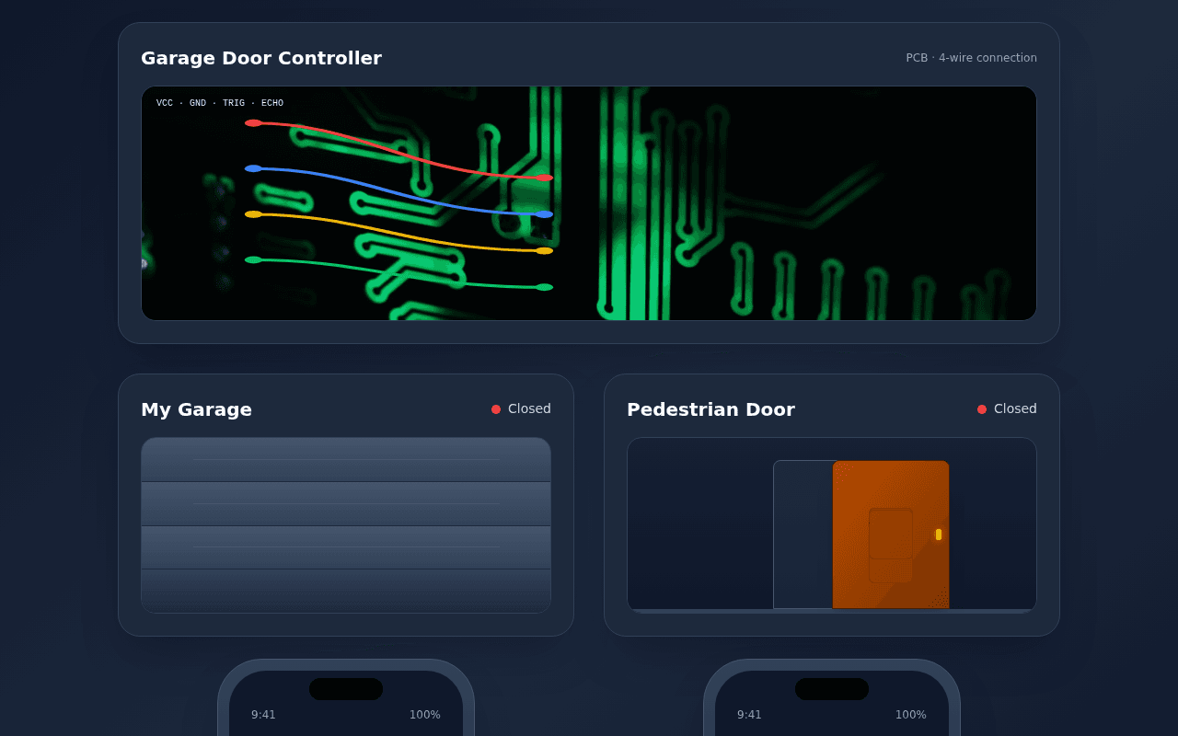Click the blue wire's left endpoint
The image size is (1178, 736).
[253, 168]
